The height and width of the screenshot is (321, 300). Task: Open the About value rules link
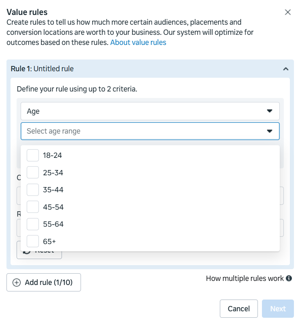(138, 43)
